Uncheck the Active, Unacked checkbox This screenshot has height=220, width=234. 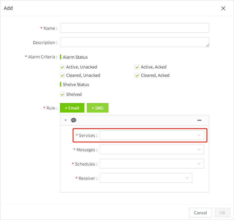tap(62, 67)
